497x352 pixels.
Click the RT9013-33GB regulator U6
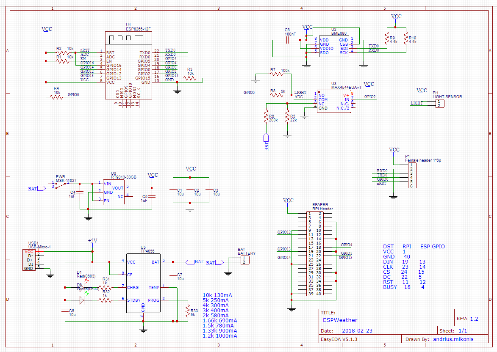tap(114, 192)
